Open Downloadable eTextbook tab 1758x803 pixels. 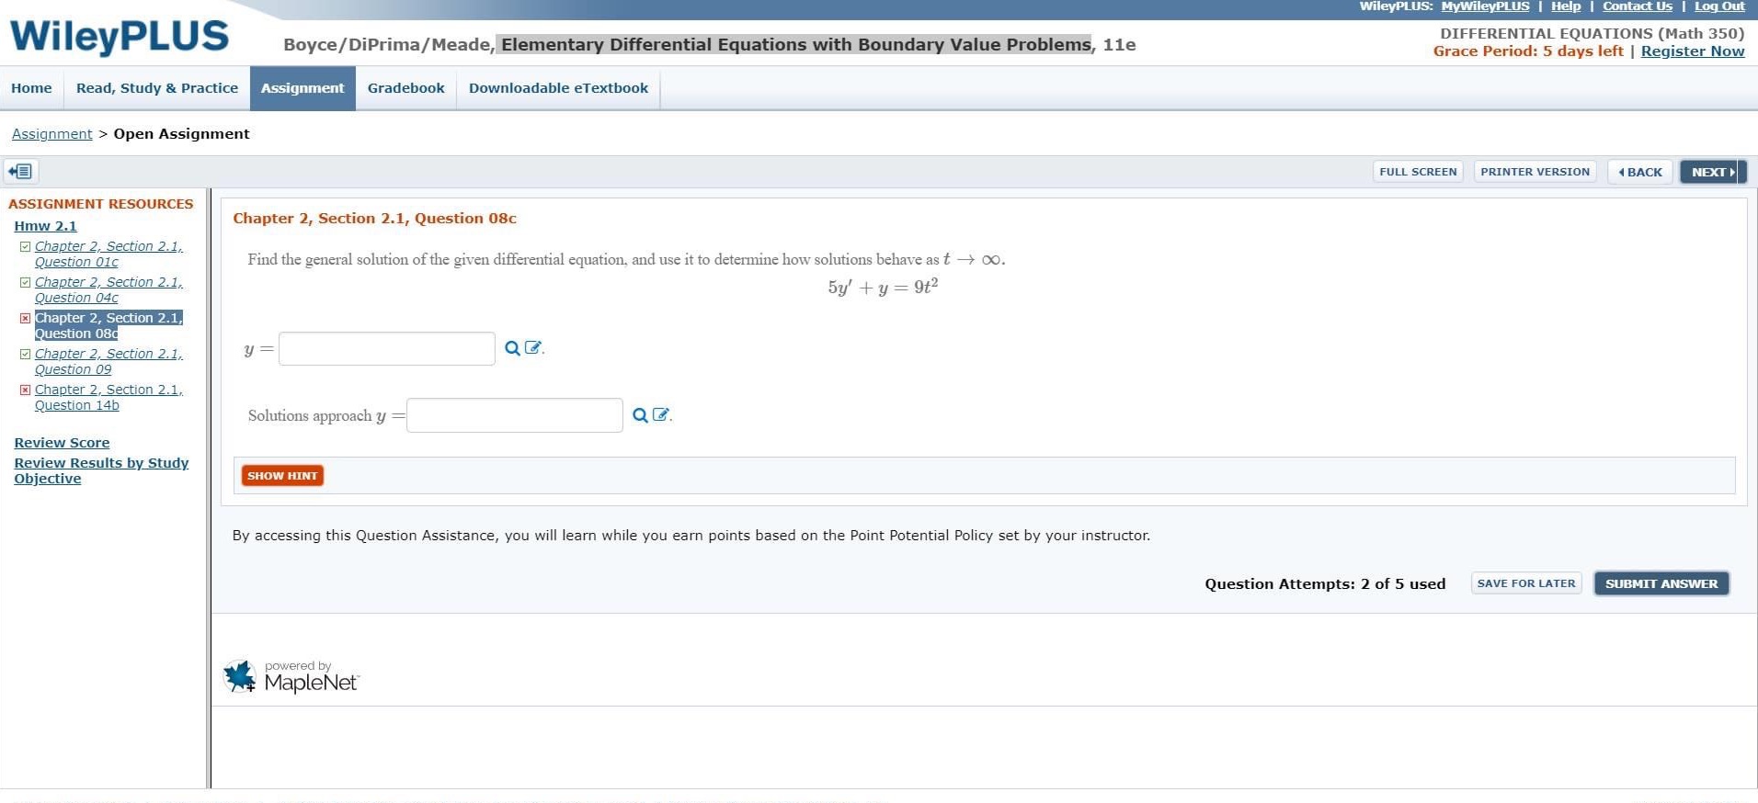point(558,88)
